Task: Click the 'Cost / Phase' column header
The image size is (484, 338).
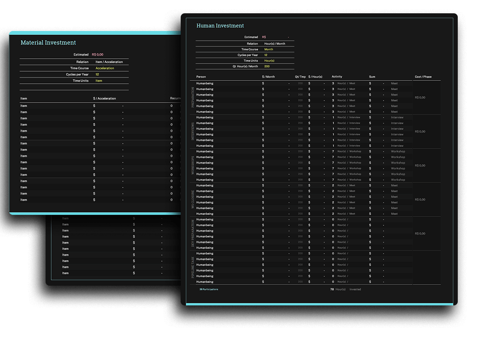Action: click(x=423, y=76)
